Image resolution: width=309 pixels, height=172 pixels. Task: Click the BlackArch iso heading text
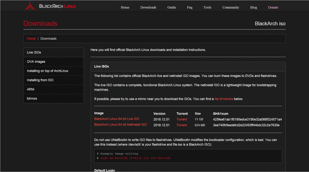270,24
